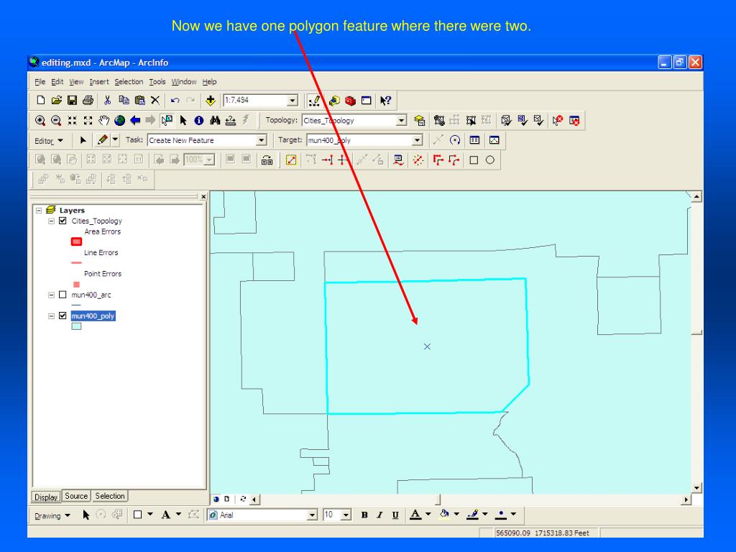Cut selection with scissors icon

pos(108,100)
